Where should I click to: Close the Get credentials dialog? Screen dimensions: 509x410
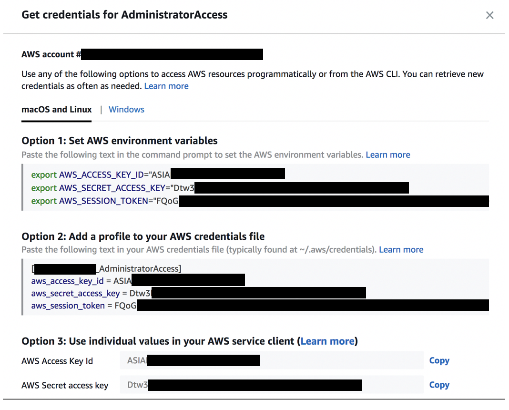click(489, 15)
